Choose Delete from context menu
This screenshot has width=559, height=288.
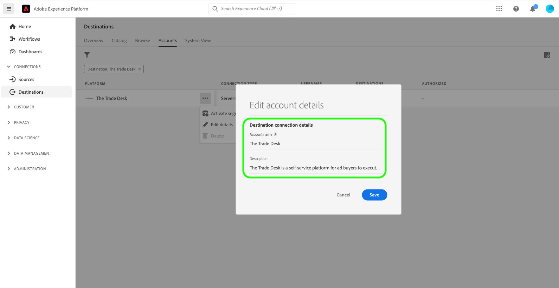pyautogui.click(x=217, y=136)
